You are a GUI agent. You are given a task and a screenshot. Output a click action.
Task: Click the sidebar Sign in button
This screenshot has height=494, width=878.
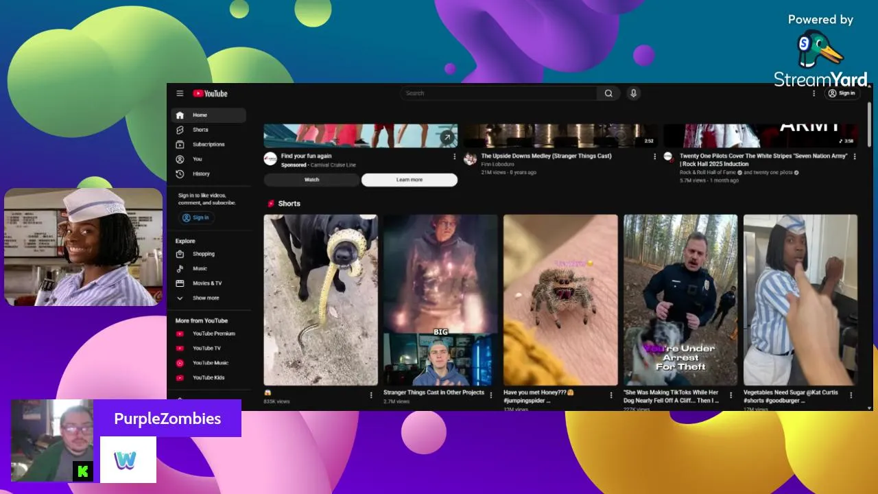click(x=196, y=217)
